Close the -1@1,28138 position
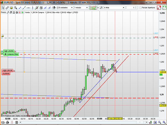This screenshot has width=167, height=125. 14,71
